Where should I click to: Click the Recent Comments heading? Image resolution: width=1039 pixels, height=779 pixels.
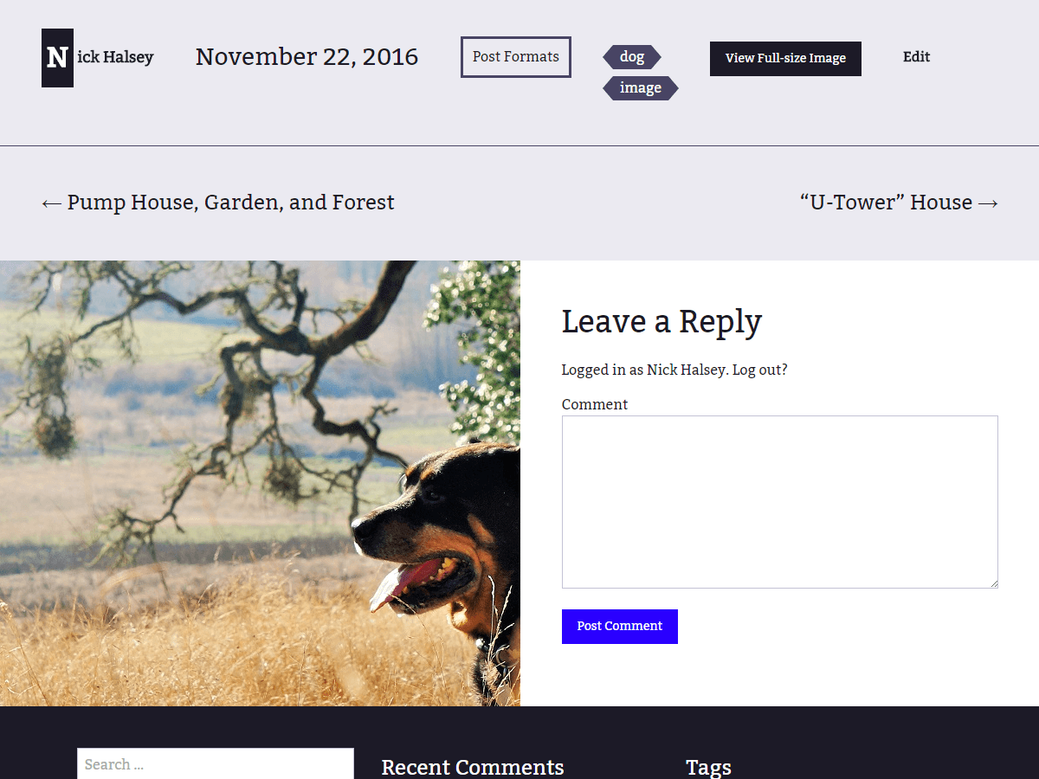(473, 767)
